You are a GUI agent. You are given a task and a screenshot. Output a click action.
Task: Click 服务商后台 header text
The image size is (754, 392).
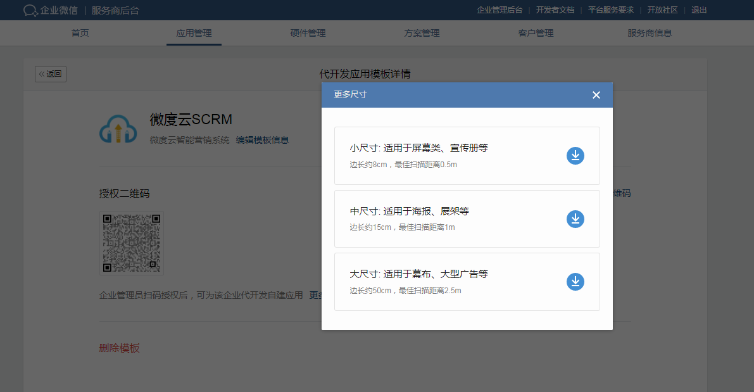click(x=115, y=10)
